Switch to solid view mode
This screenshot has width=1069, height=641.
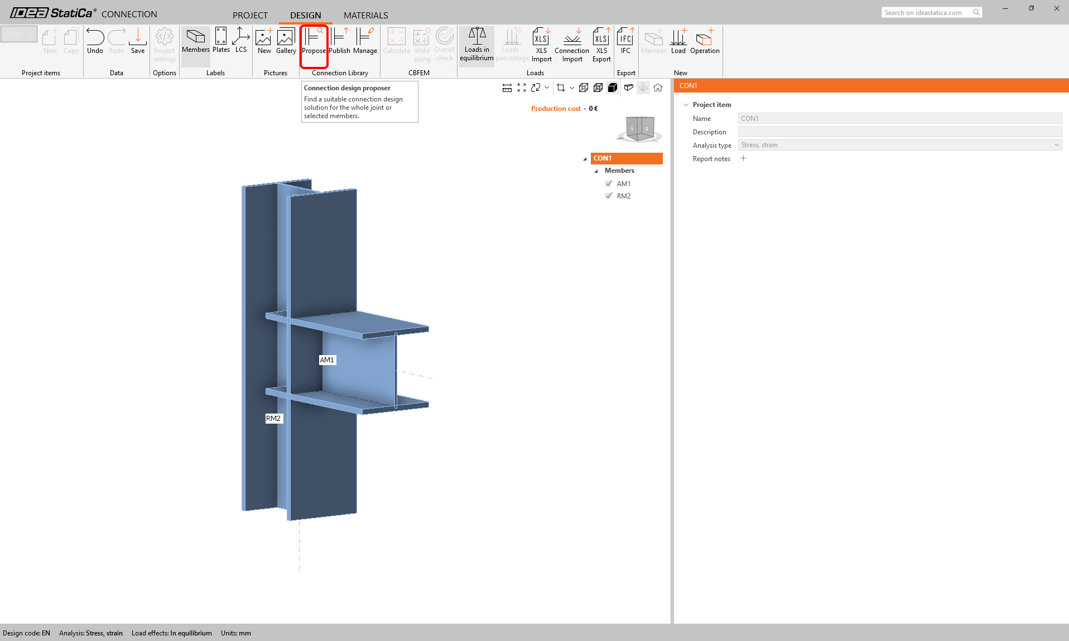pos(613,88)
